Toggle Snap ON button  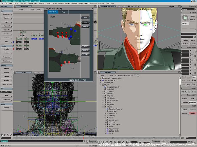coord(183,92)
